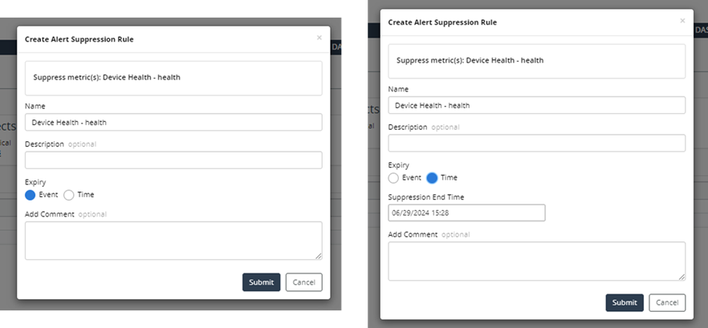The height and width of the screenshot is (328, 708).
Task: Open the Suppression End Time date field
Action: point(466,213)
